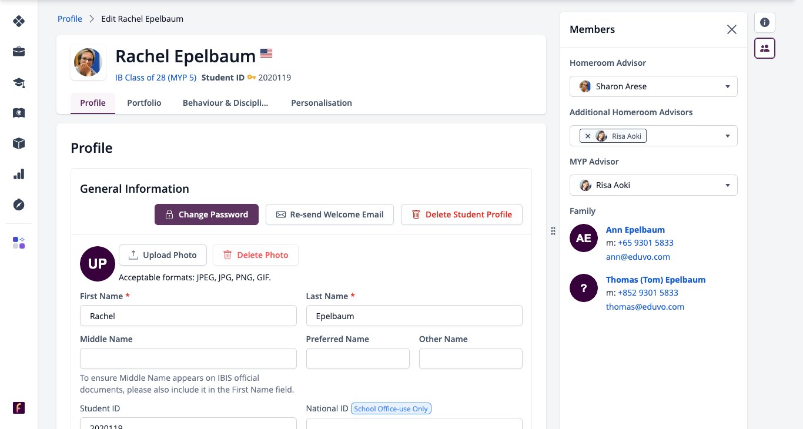Click the Change Password button
Screen dimensions: 803x429
(x=206, y=214)
